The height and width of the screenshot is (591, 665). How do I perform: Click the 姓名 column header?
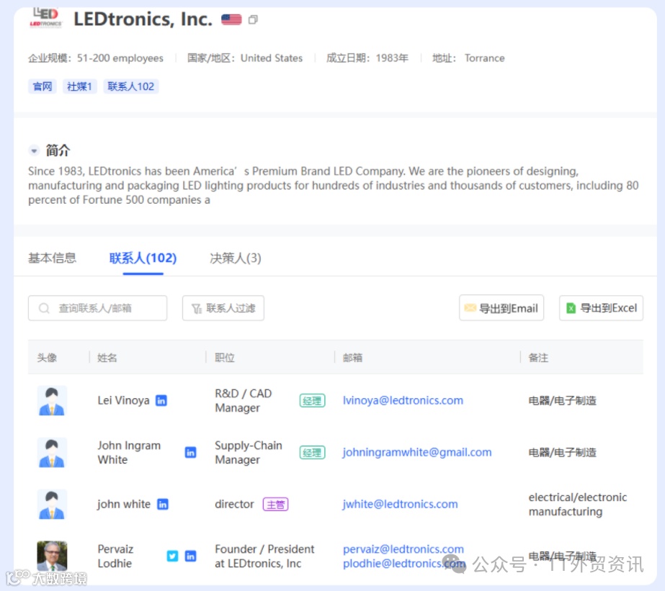pos(107,358)
